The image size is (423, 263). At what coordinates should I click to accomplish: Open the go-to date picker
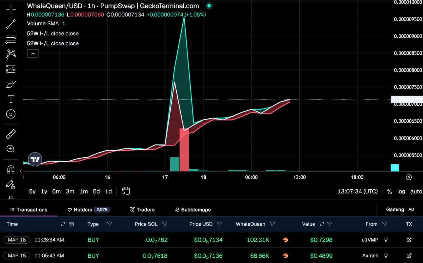(126, 191)
